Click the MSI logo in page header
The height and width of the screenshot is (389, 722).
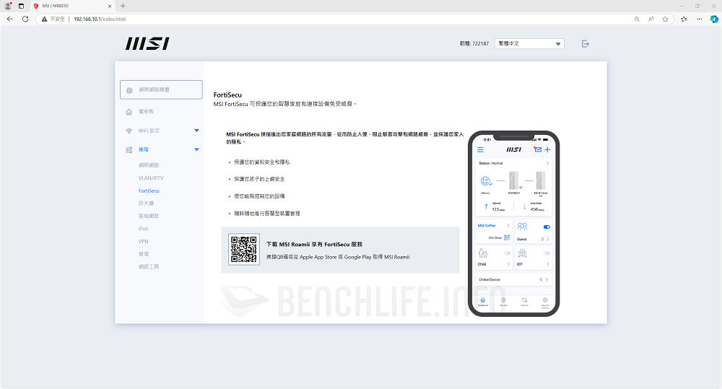pyautogui.click(x=147, y=44)
